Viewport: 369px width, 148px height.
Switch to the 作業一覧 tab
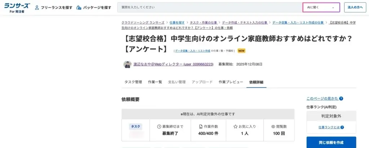155,82
